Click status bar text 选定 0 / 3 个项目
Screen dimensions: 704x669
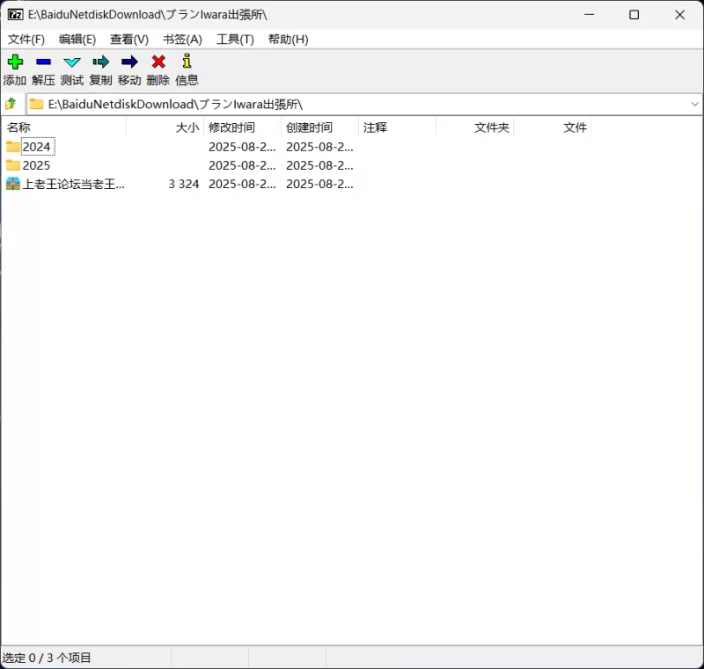[x=47, y=658]
